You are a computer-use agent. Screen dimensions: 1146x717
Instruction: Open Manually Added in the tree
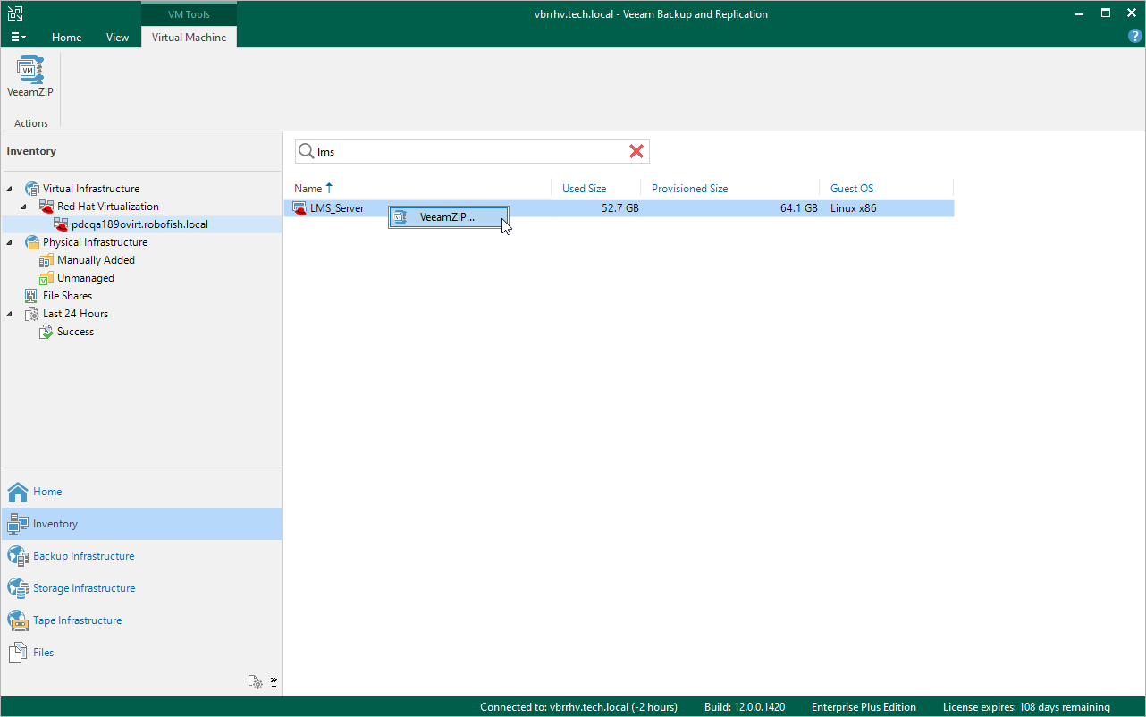[x=97, y=260]
